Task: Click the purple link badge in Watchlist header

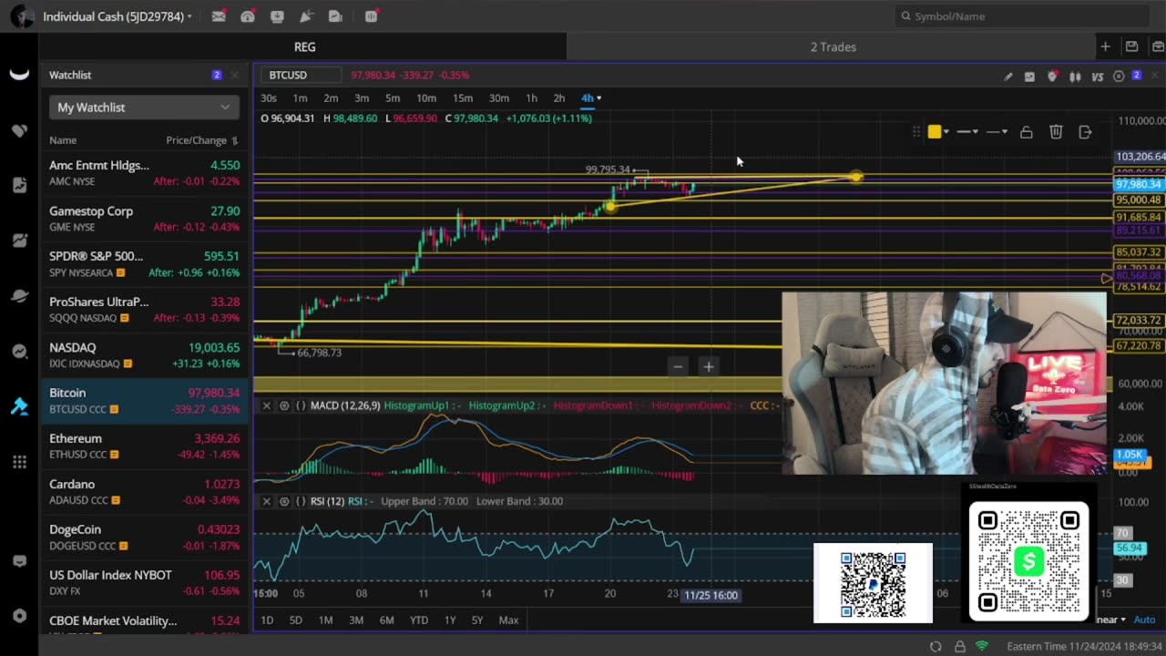Action: (x=216, y=75)
